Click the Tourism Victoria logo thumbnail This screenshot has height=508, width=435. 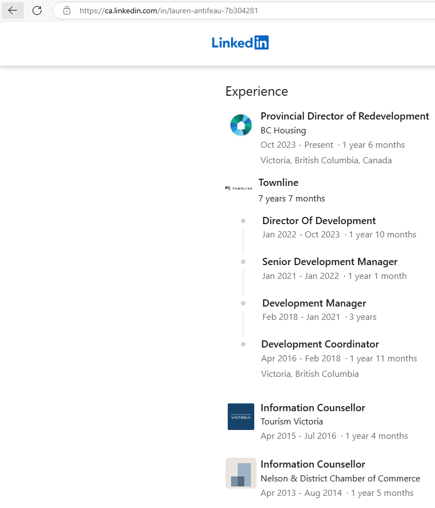[241, 417]
